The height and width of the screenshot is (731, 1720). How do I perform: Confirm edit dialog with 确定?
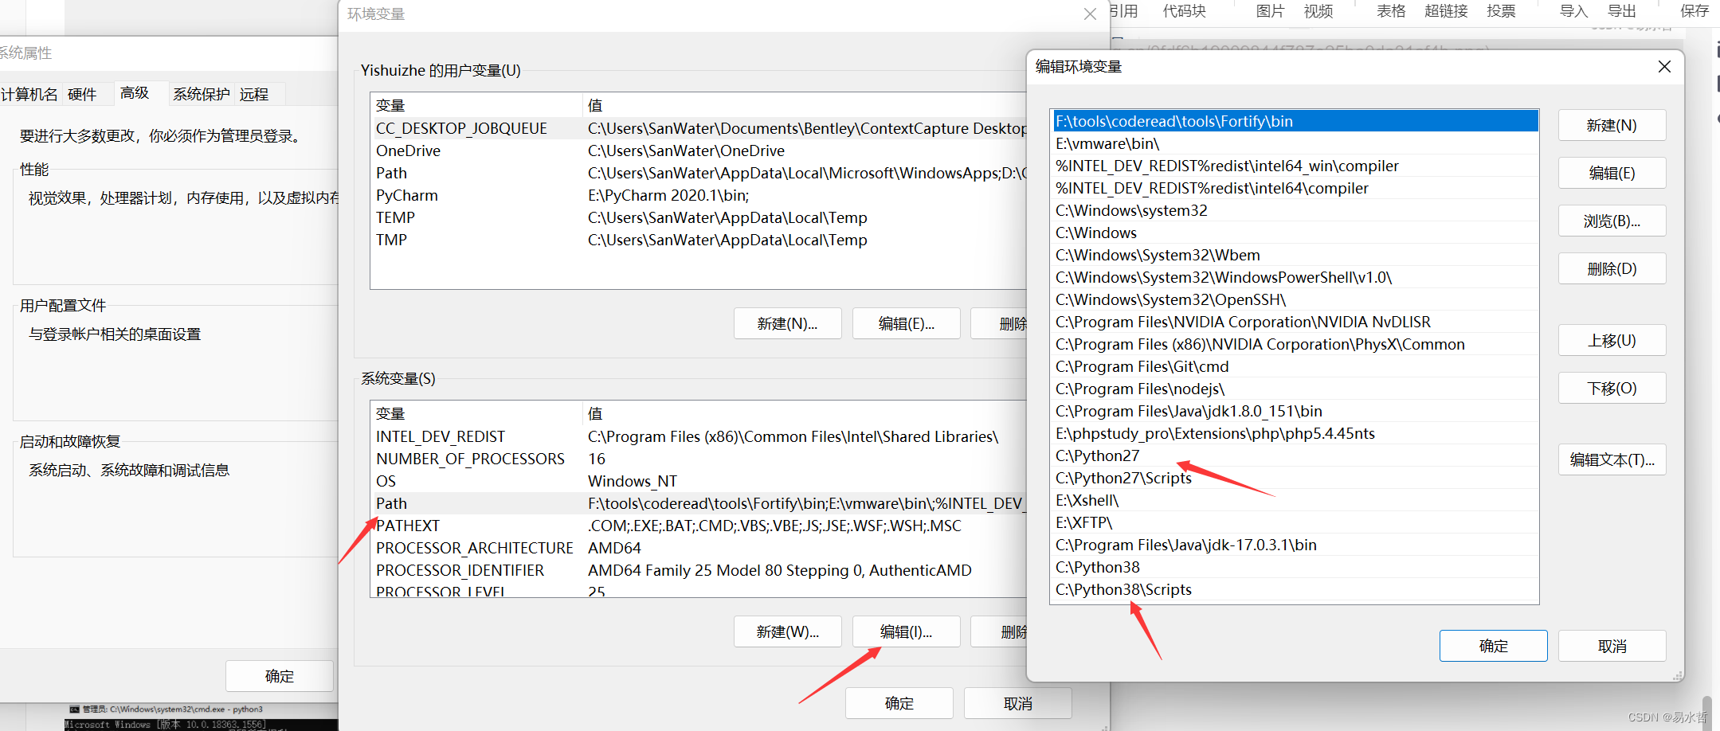1493,646
